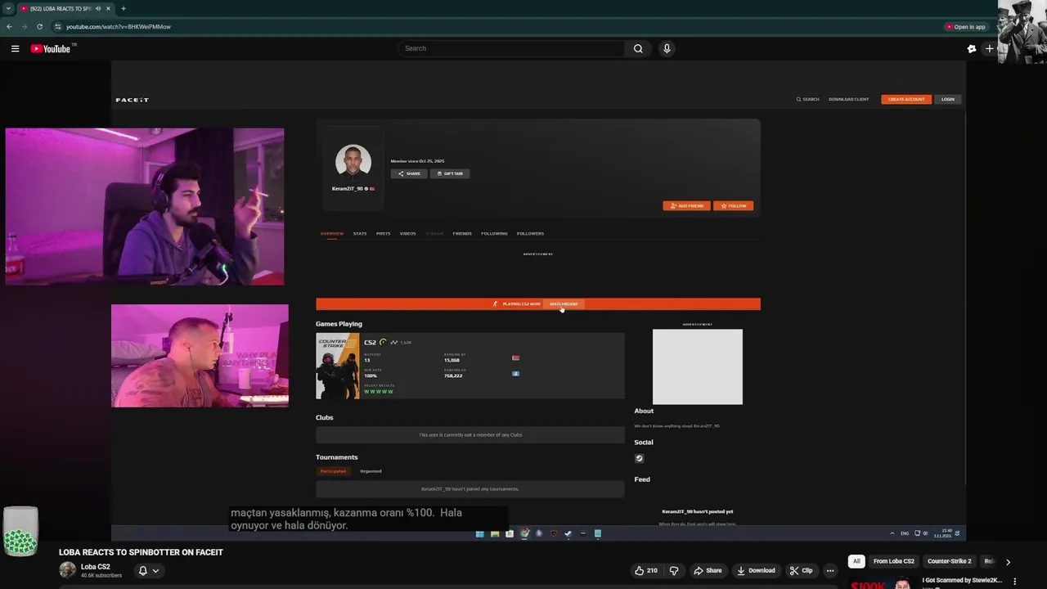Viewport: 1047px width, 589px height.
Task: Click the FACEIT logo in video
Action: click(132, 100)
